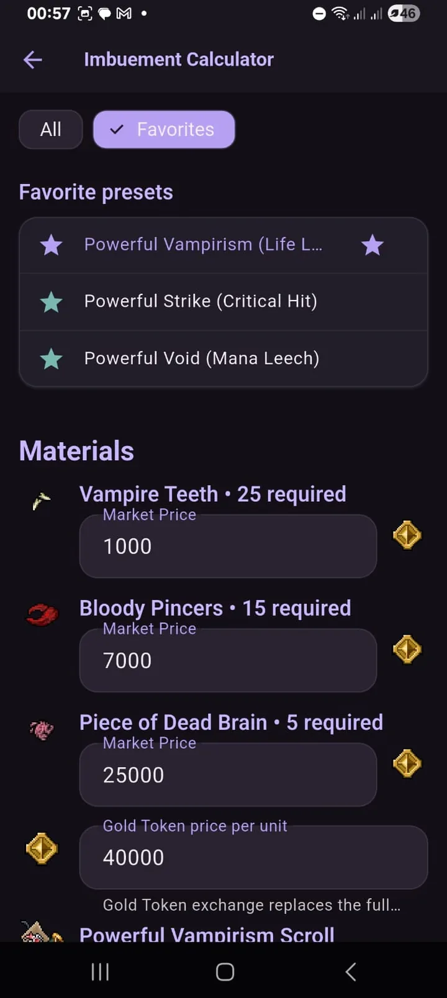
Task: Edit Gold Token price per unit field
Action: coord(253,857)
